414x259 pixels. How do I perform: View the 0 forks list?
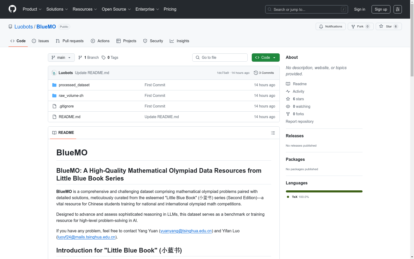click(x=295, y=114)
